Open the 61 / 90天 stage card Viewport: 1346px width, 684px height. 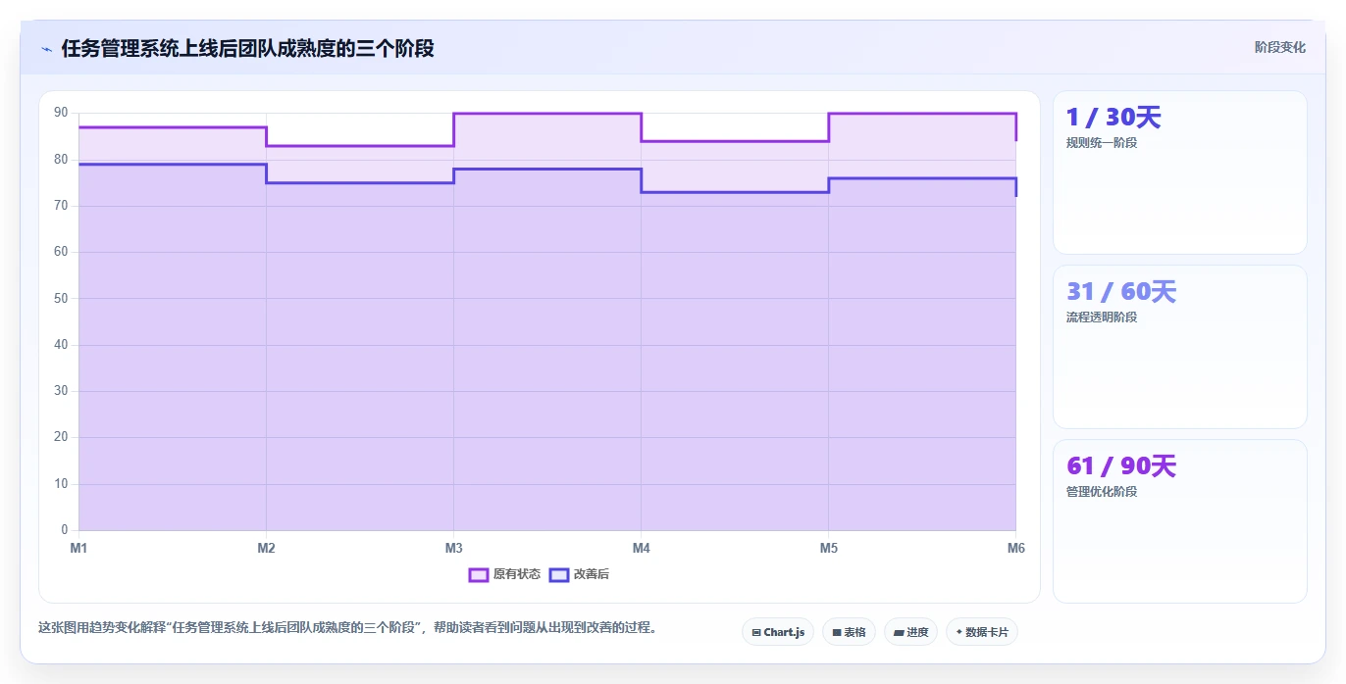point(1179,521)
